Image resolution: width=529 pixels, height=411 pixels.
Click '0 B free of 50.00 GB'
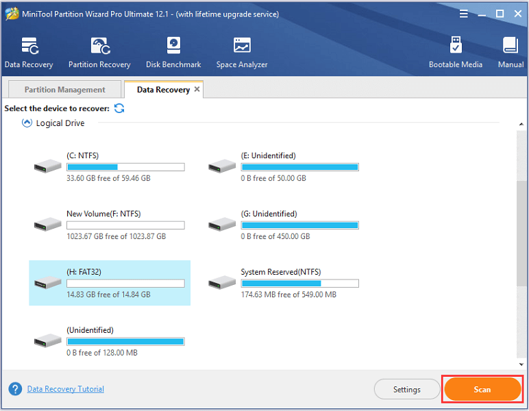pyautogui.click(x=273, y=178)
